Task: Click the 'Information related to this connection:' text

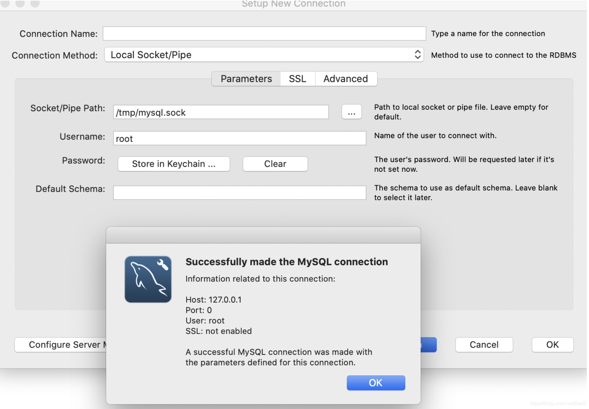Action: pos(260,279)
